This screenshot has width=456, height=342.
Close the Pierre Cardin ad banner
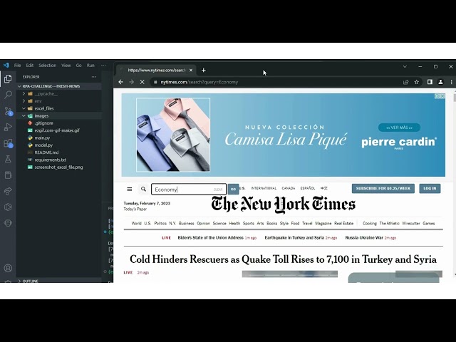click(442, 96)
